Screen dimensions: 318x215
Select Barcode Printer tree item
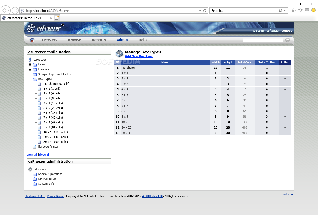click(48, 147)
